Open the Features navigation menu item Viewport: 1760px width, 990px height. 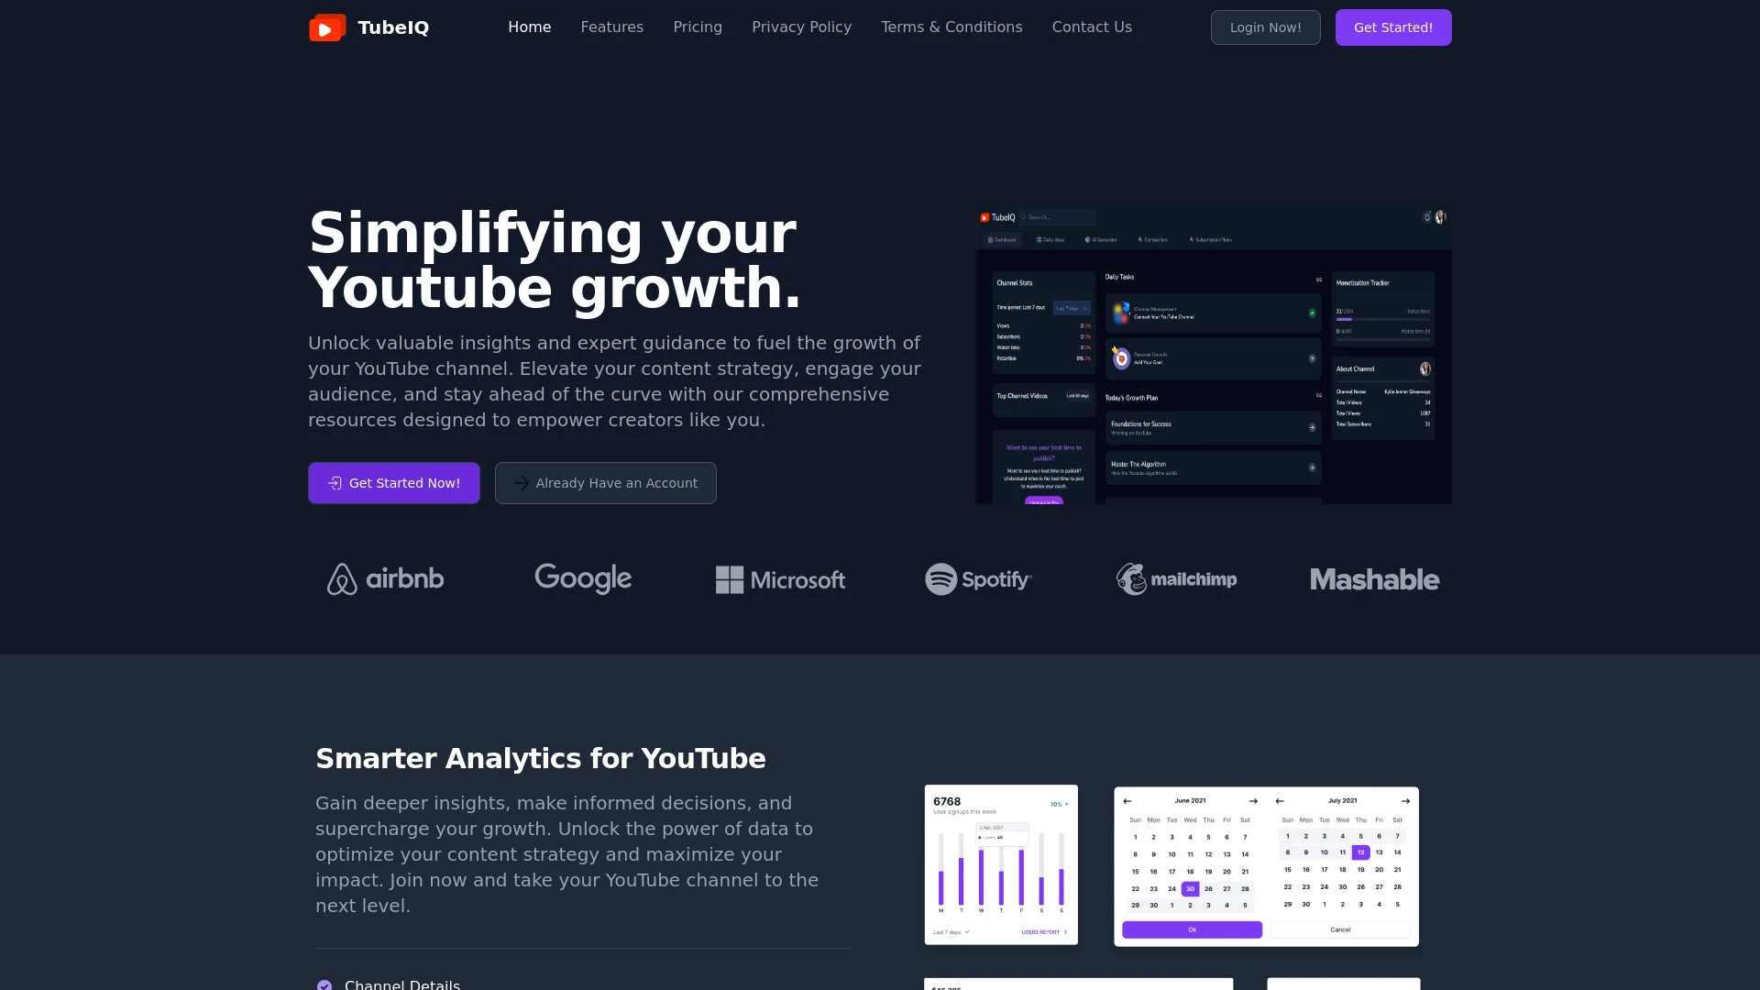tap(611, 27)
